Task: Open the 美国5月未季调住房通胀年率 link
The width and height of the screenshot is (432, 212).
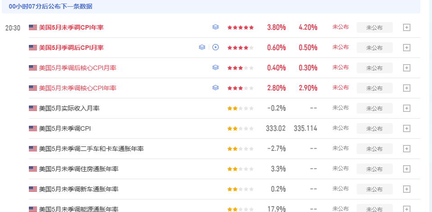Action: pyautogui.click(x=78, y=169)
